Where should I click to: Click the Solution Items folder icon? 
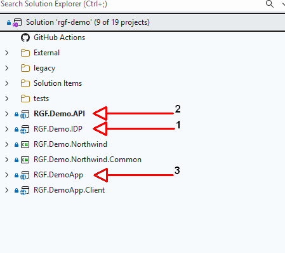coord(25,83)
